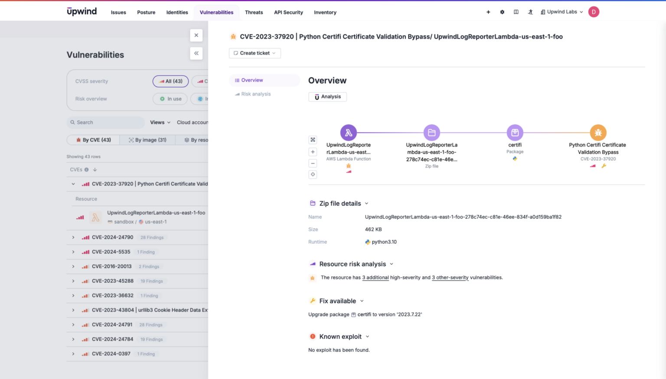This screenshot has height=379, width=666.
Task: Expand the Views dropdown
Action: [x=160, y=122]
